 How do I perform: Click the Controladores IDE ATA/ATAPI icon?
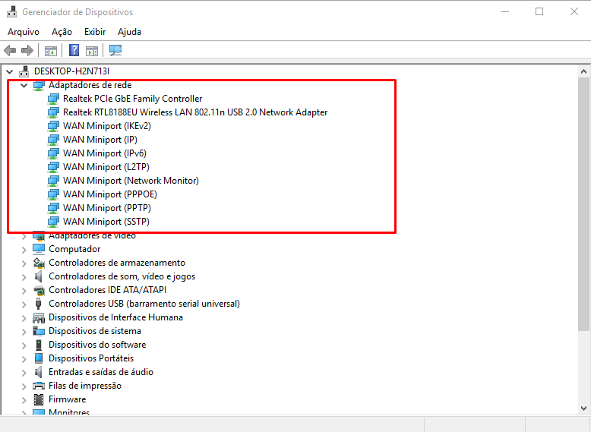(x=39, y=290)
